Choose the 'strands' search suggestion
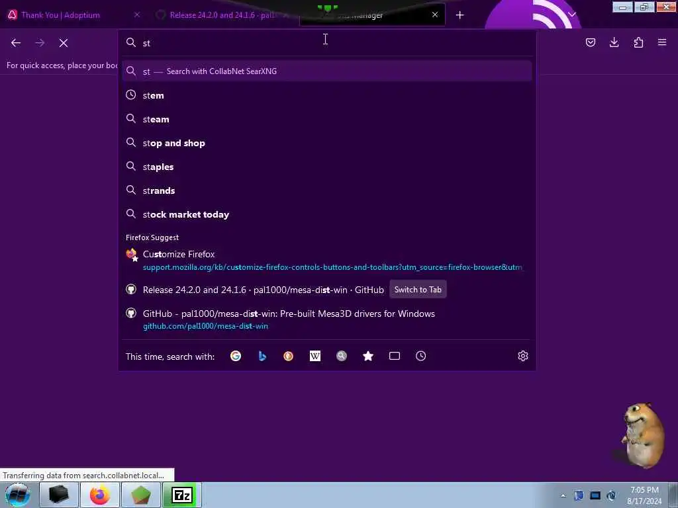The image size is (678, 508). point(327,190)
